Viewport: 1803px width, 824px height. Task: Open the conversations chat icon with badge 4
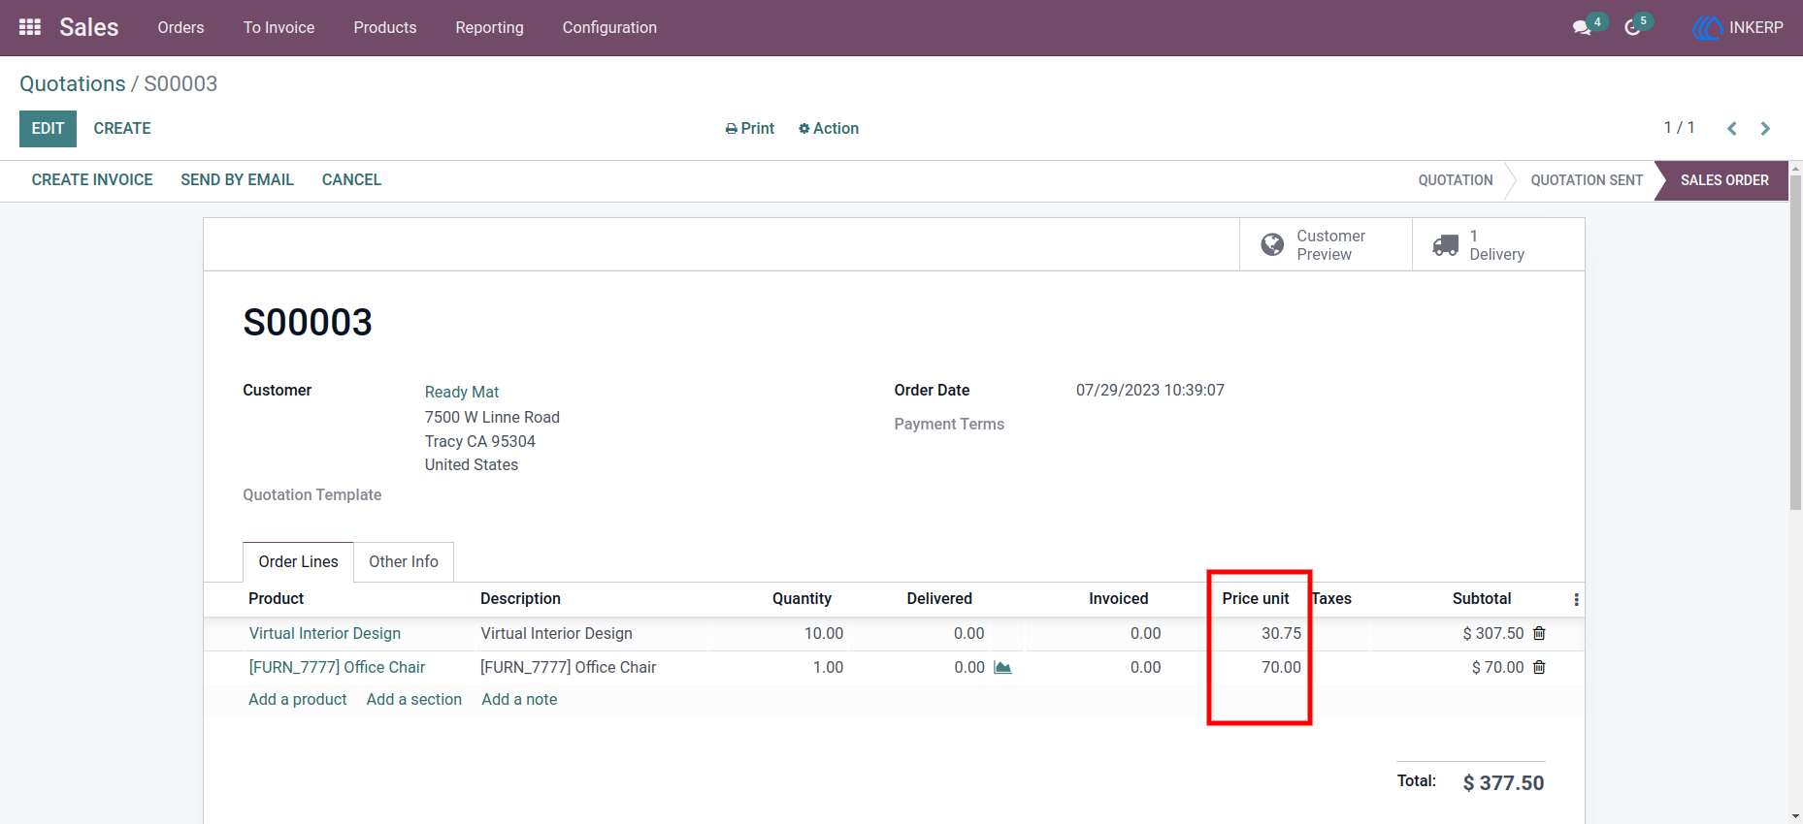tap(1588, 26)
